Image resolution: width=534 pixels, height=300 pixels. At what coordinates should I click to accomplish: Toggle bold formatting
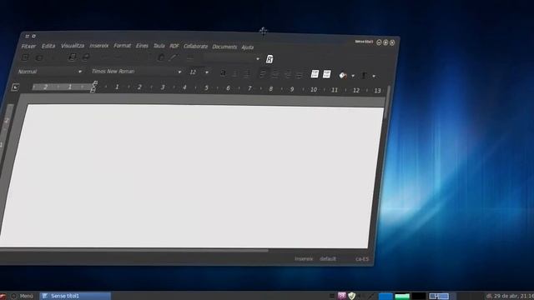pos(223,72)
